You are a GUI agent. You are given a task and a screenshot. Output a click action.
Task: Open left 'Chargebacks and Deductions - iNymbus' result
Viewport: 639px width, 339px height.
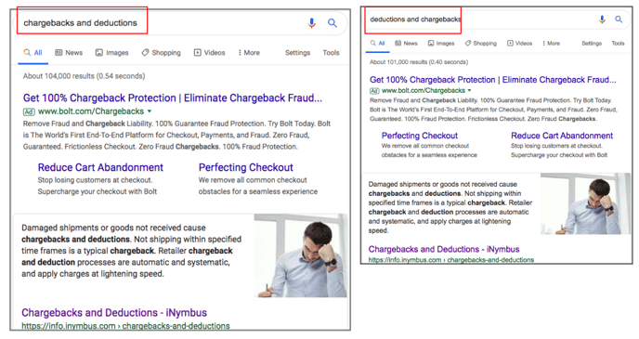coord(114,312)
